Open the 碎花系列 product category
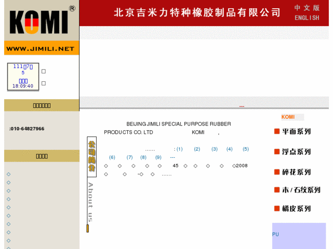This screenshot has width=333, height=249. click(x=296, y=172)
